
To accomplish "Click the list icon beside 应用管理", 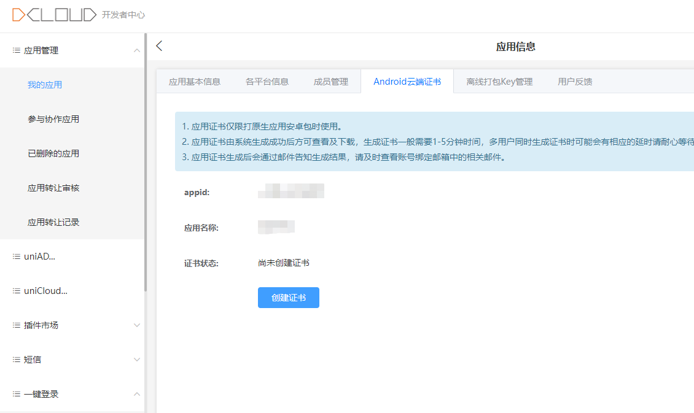I will [x=17, y=50].
